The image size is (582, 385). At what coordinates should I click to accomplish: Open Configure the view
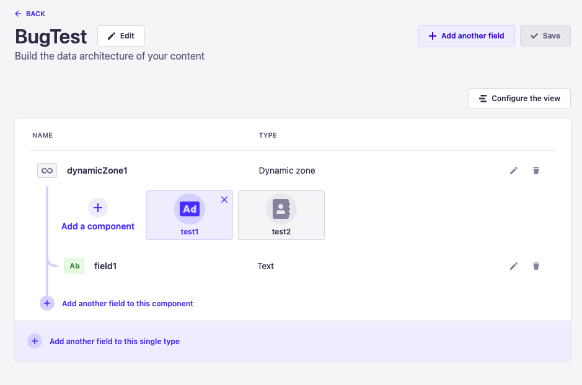[519, 99]
